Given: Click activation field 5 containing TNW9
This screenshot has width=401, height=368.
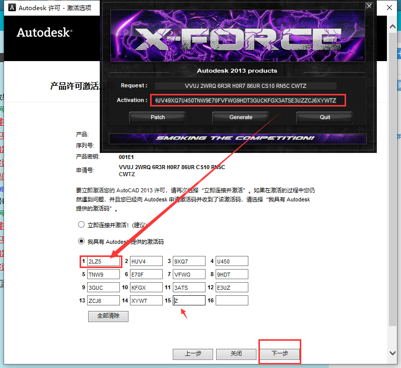Looking at the screenshot, I should point(104,274).
